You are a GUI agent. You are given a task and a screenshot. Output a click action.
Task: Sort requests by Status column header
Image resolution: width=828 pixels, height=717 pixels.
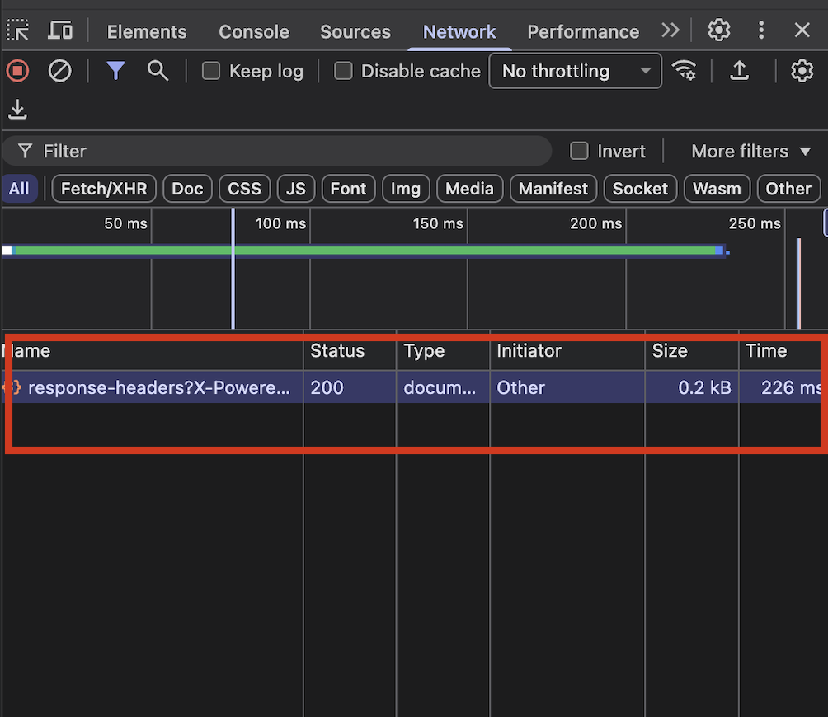(x=350, y=351)
